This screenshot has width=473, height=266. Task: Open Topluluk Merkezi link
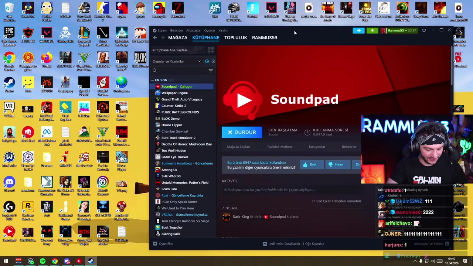point(279,147)
